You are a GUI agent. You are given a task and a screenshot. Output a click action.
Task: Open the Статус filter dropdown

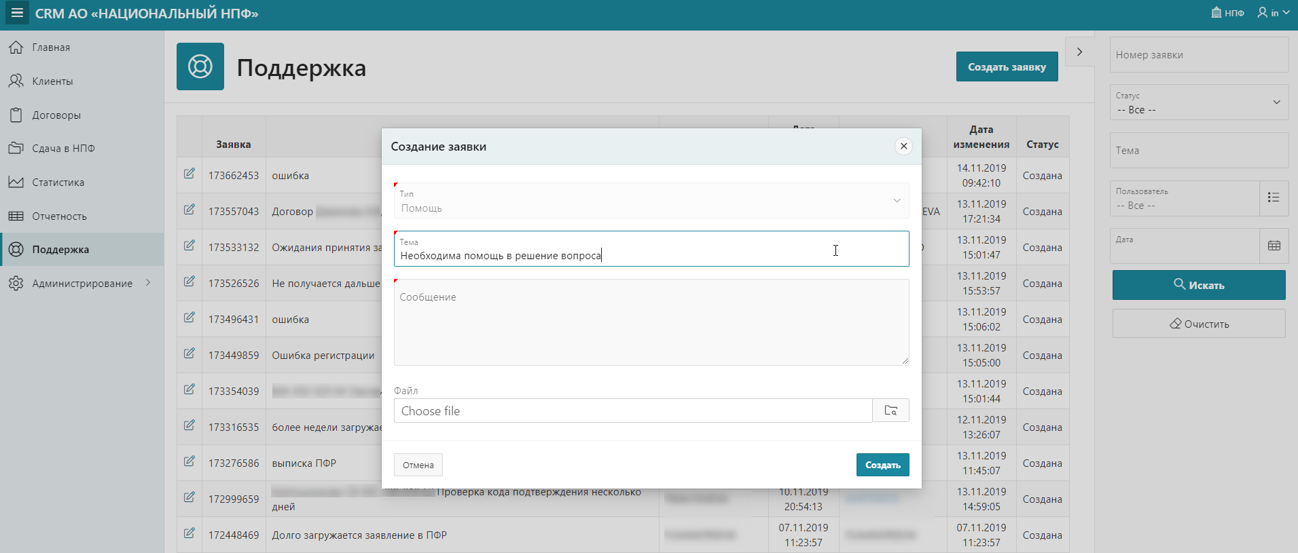1199,102
